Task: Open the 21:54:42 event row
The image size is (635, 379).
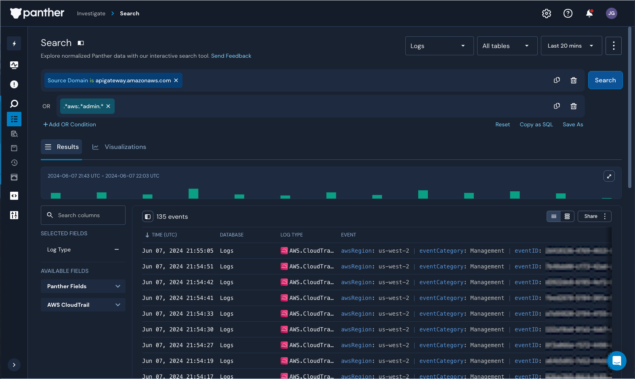Action: tap(377, 282)
